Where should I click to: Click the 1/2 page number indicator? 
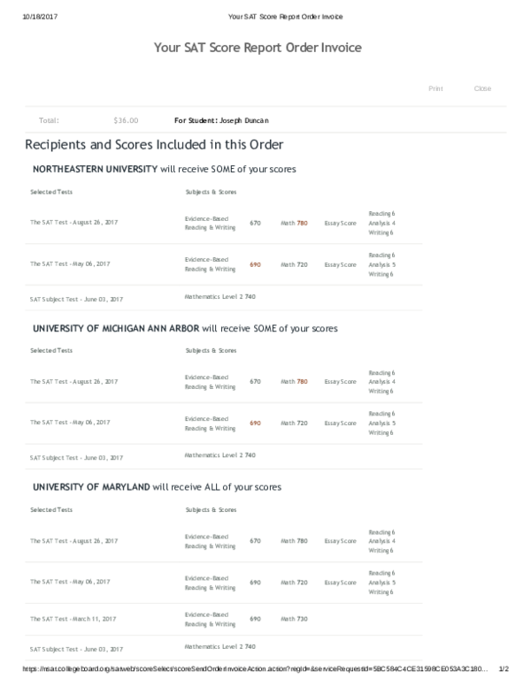click(507, 669)
